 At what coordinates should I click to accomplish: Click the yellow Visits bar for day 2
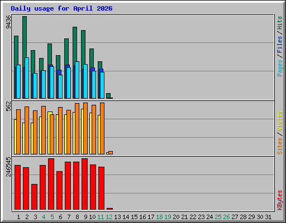(x=23, y=138)
